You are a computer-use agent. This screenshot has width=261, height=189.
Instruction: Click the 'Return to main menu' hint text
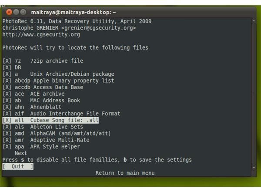click(125, 173)
